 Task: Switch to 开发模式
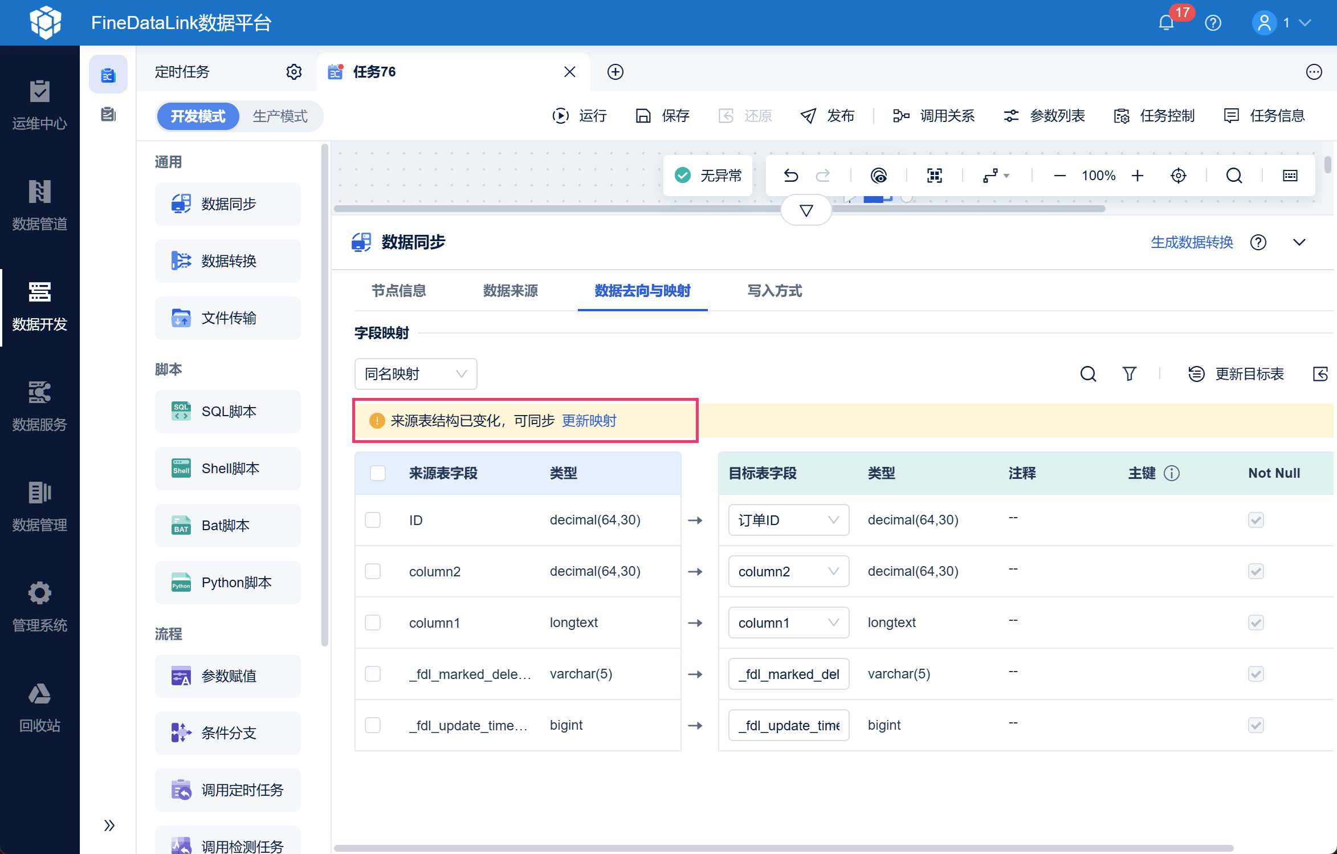tap(198, 116)
